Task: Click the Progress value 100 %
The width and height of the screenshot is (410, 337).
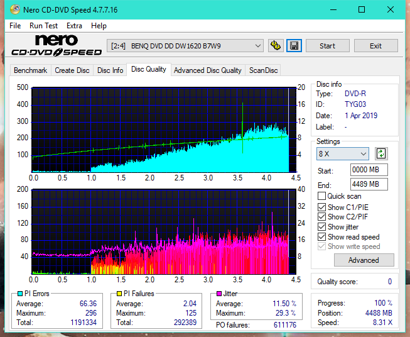Action: pos(383,303)
